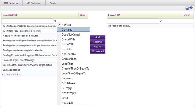Click the spell check icon
Image resolution: width=195 pixels, height=108 pixels.
coord(191,8)
